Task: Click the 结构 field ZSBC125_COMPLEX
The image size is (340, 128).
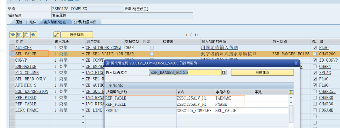Action: point(87,9)
